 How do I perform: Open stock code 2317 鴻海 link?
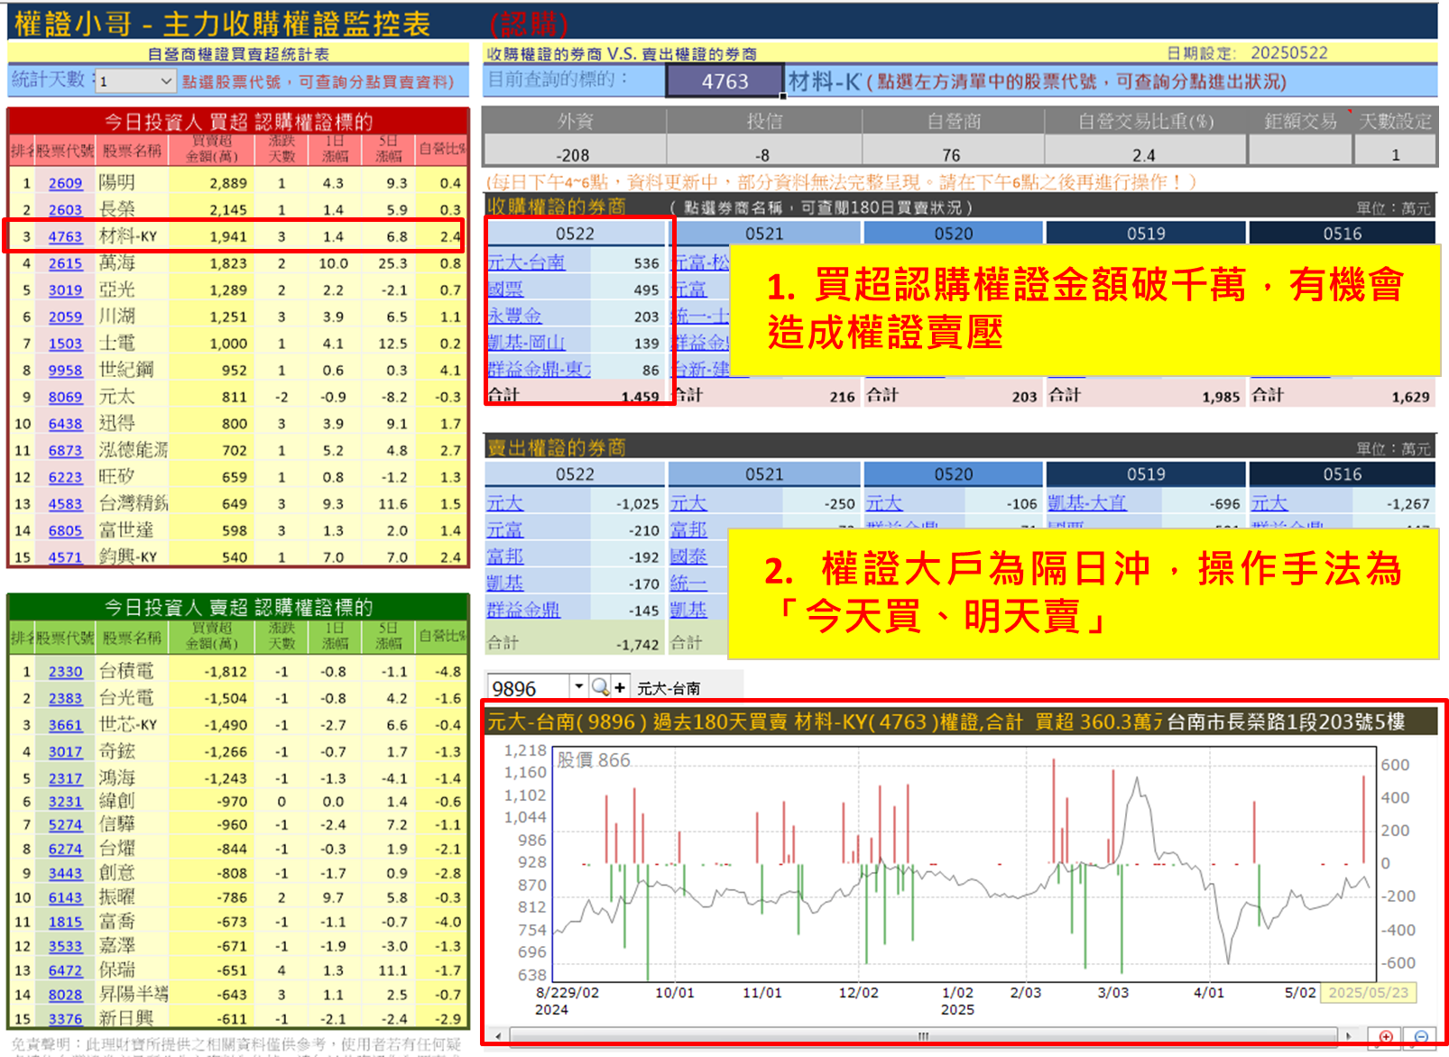pyautogui.click(x=65, y=778)
